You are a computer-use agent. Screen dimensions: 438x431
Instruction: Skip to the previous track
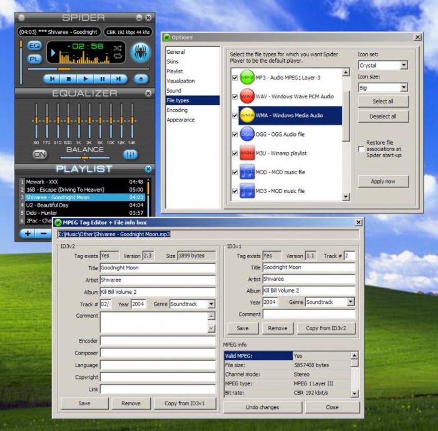click(52, 79)
